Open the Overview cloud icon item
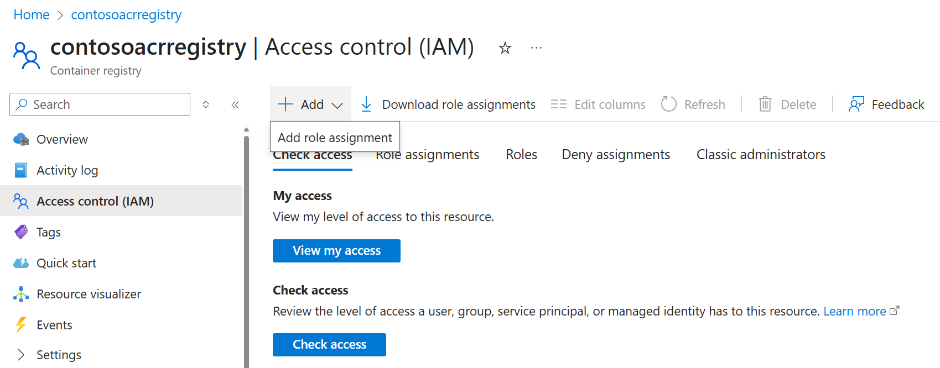 [x=21, y=139]
